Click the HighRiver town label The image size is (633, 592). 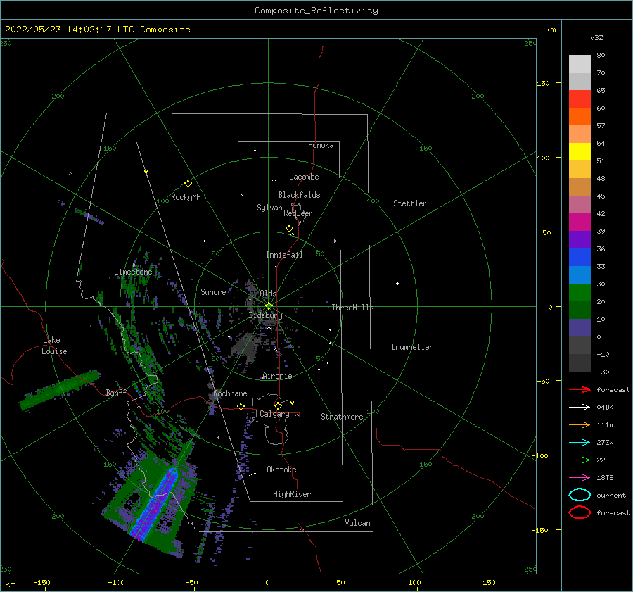[x=292, y=494]
